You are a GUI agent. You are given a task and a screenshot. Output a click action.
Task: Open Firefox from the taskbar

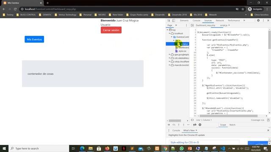107,148
